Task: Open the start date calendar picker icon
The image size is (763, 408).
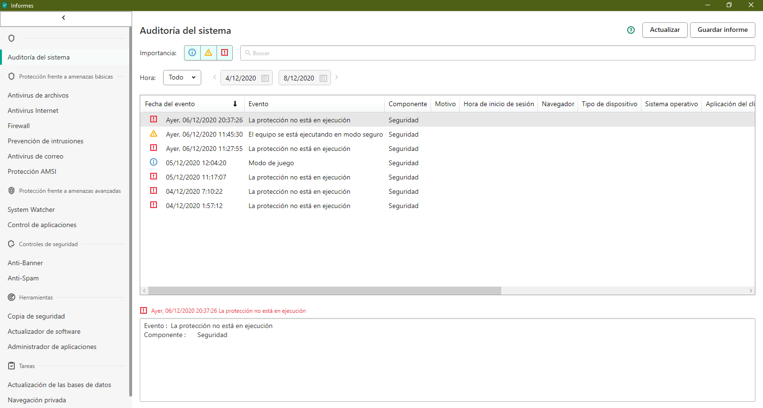Action: tap(265, 78)
